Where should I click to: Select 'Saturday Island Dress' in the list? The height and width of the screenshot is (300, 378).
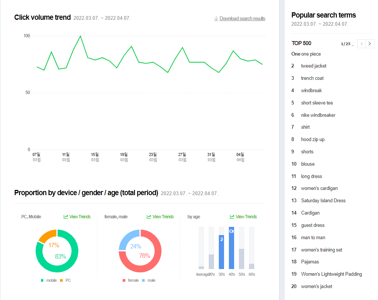[323, 201]
